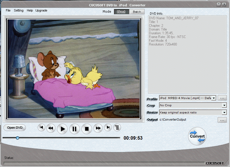Click the Domain: Title info line
The image size is (230, 167).
(158, 29)
